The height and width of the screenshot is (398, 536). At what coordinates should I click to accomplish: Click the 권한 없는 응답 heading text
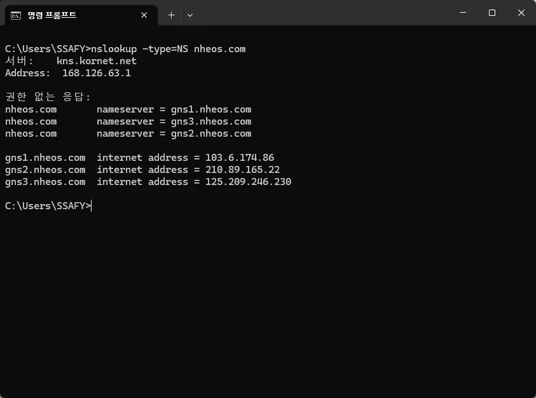pyautogui.click(x=48, y=97)
